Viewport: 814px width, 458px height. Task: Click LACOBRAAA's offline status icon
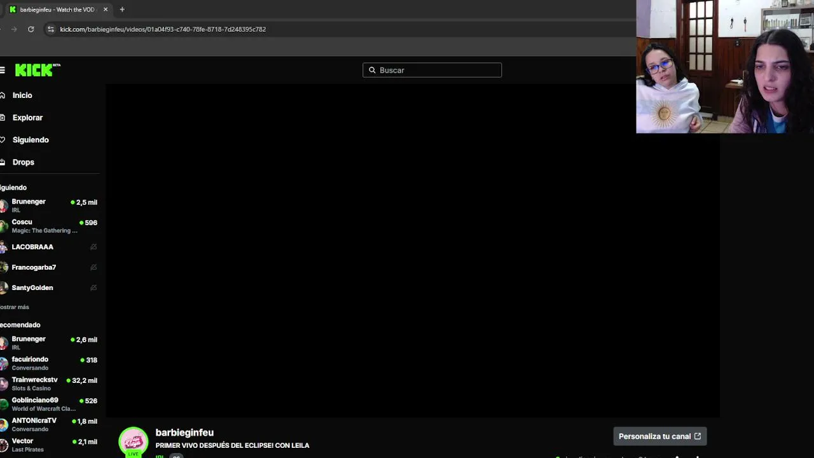(93, 247)
